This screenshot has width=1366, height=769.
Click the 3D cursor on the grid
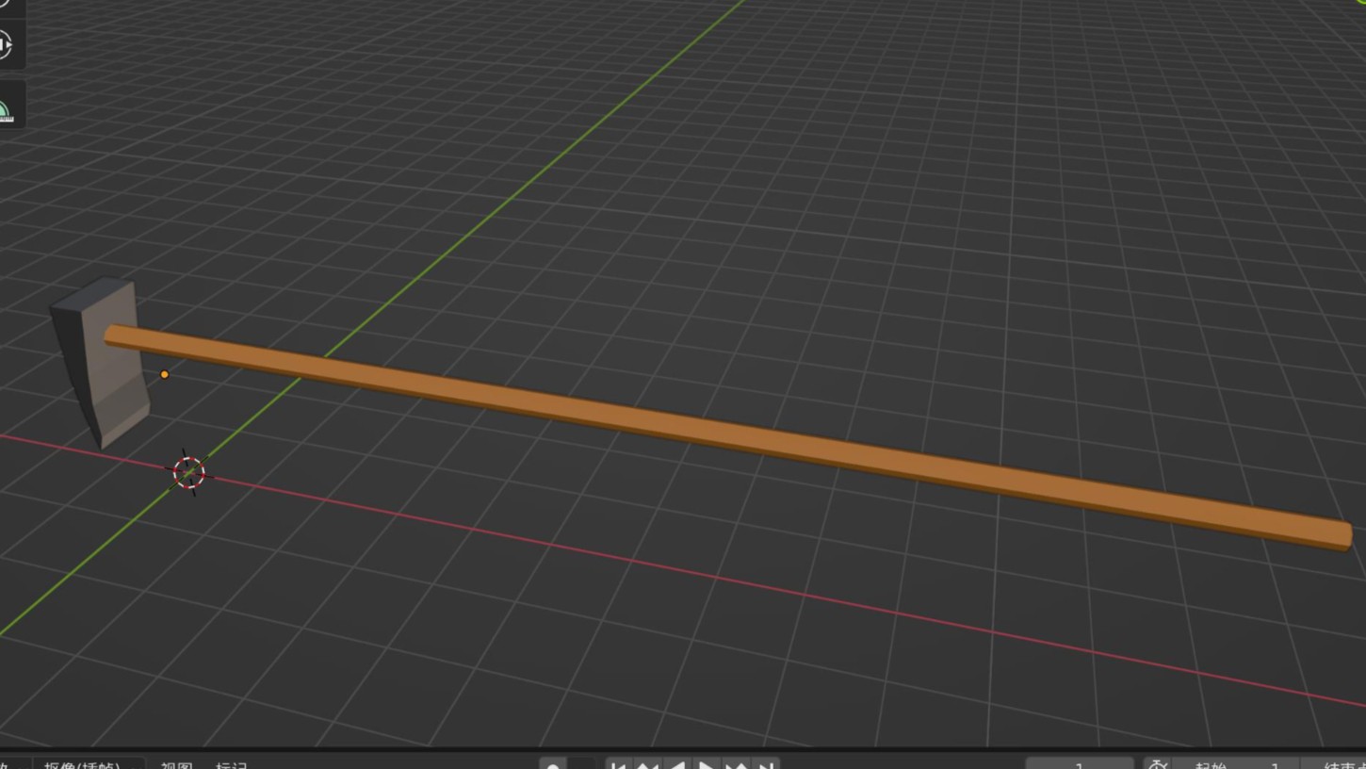point(189,472)
